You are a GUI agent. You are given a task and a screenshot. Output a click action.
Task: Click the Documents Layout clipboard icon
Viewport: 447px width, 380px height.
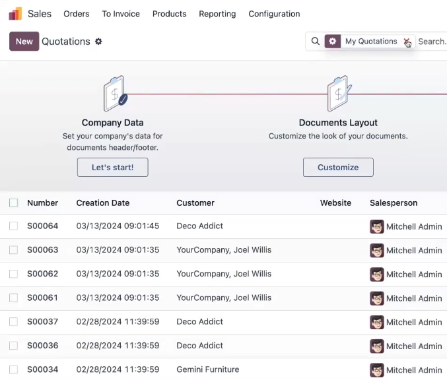click(x=339, y=94)
